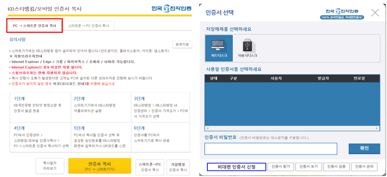Open 인증서 검증
Image resolution: width=387 pixels, height=177 pixels.
(336, 167)
